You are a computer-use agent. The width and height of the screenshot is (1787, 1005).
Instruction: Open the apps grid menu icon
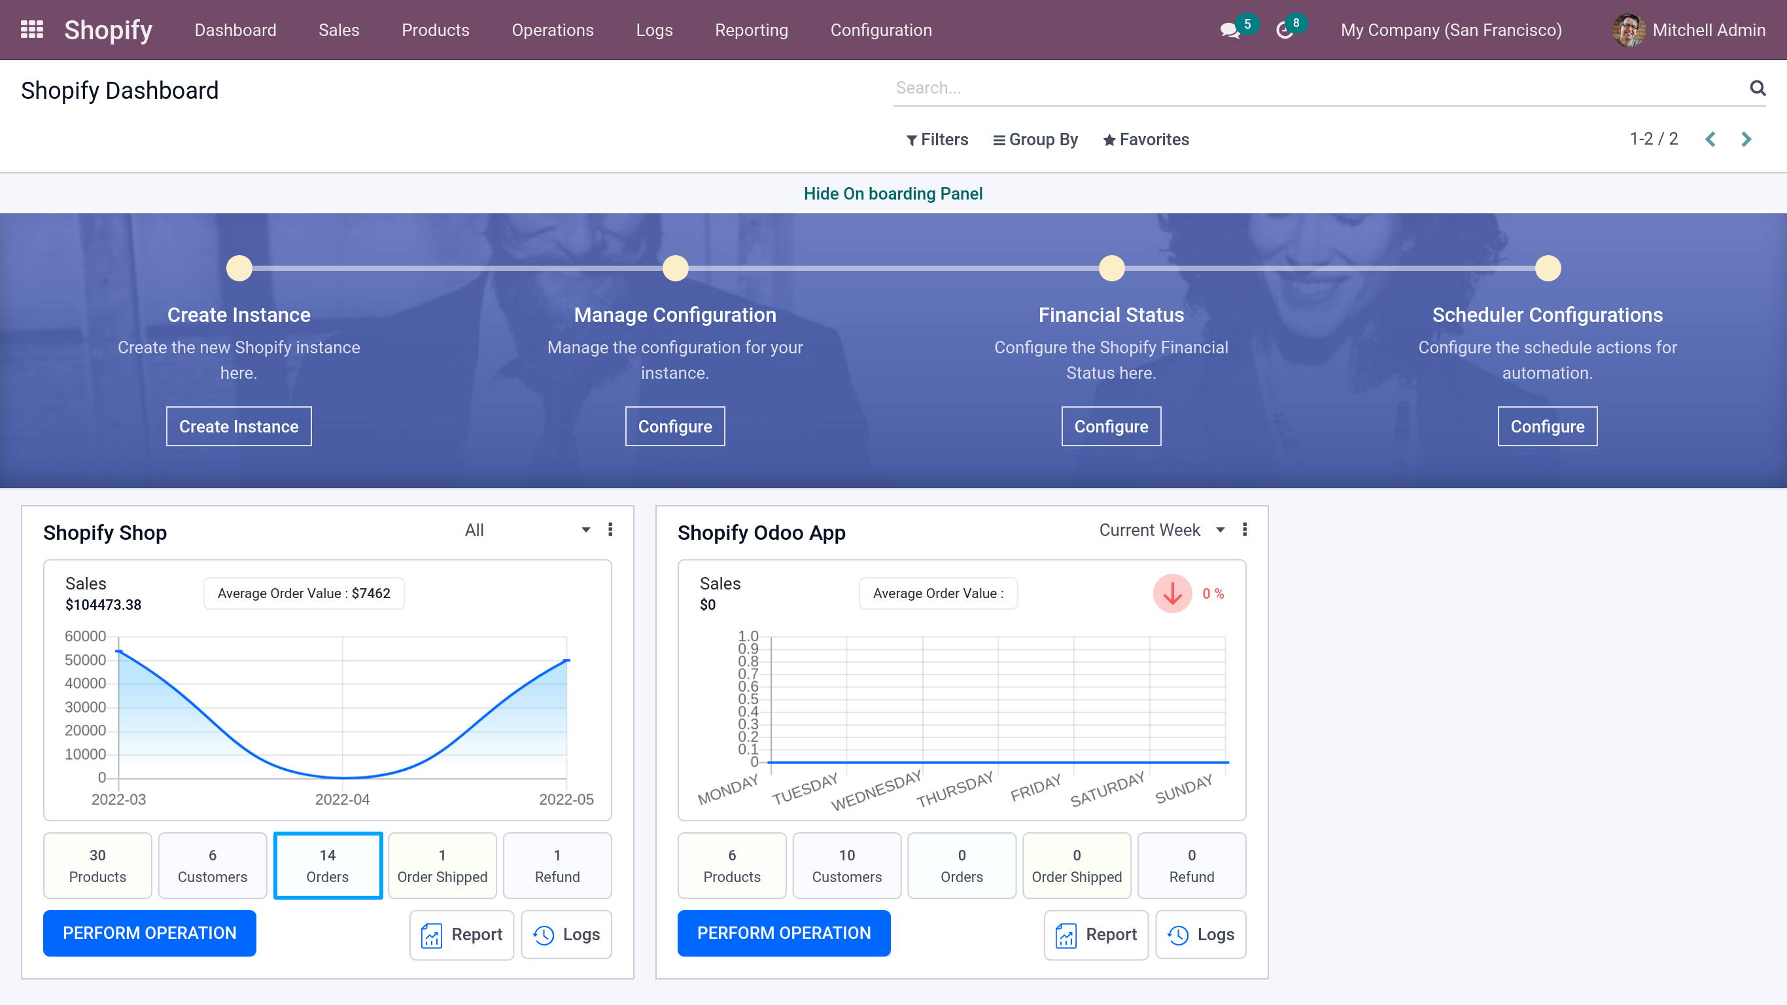point(32,30)
